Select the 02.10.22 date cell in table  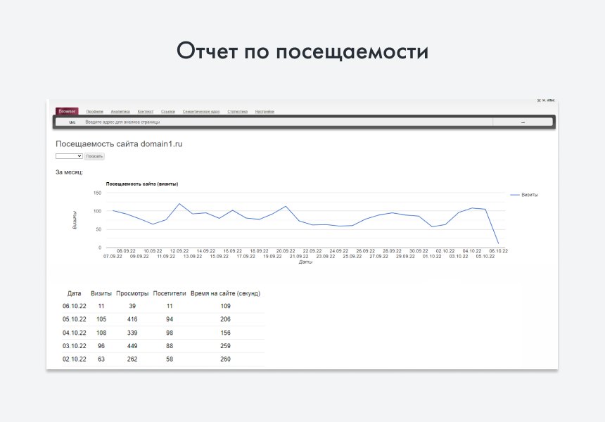74,359
